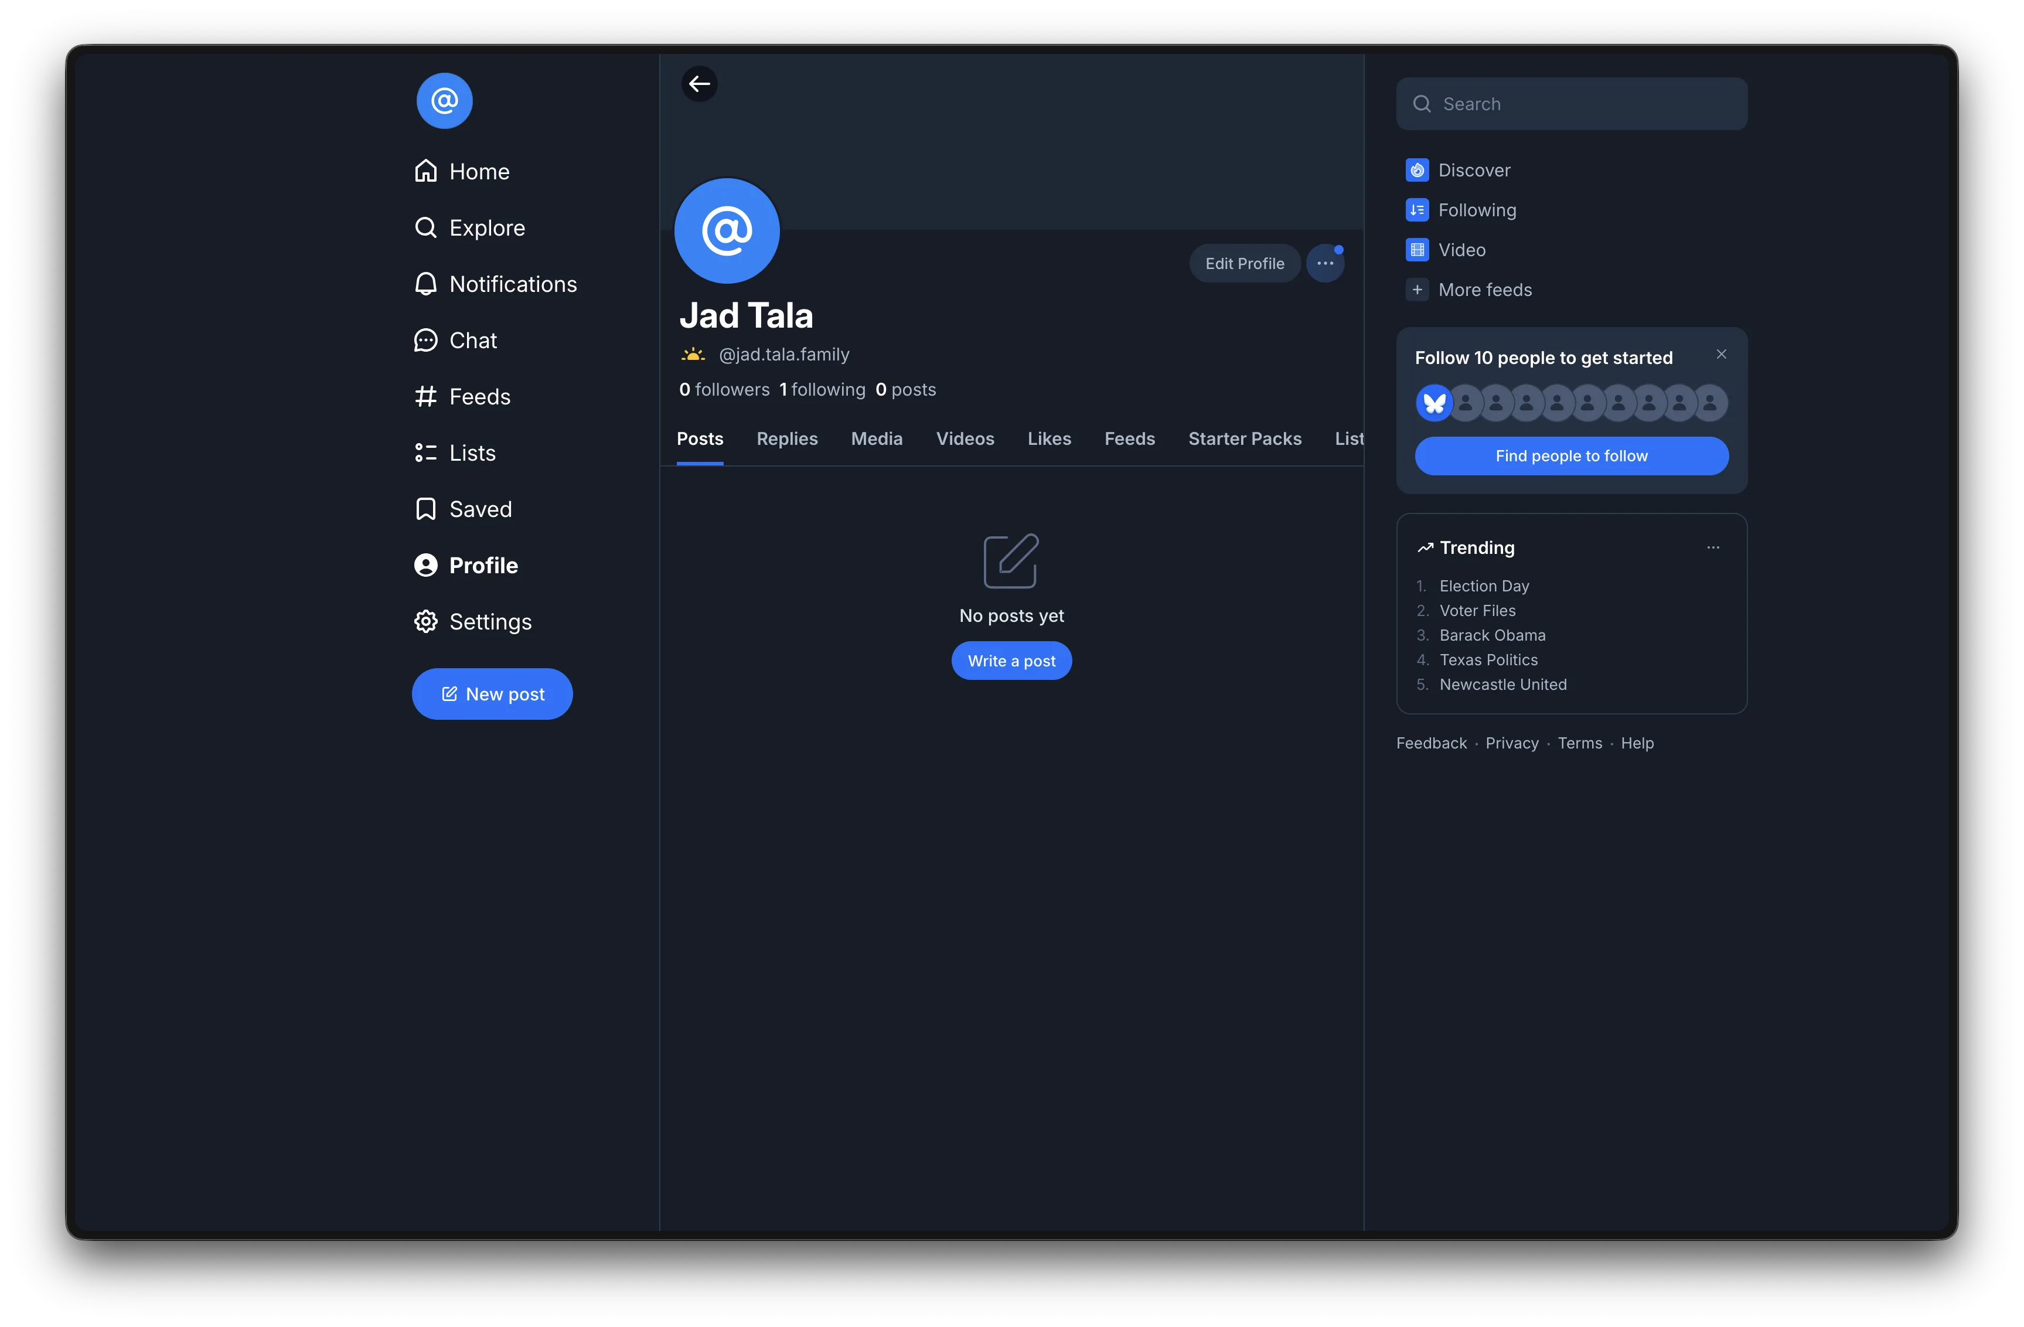
Task: Open the Starter Packs tab
Action: point(1244,439)
